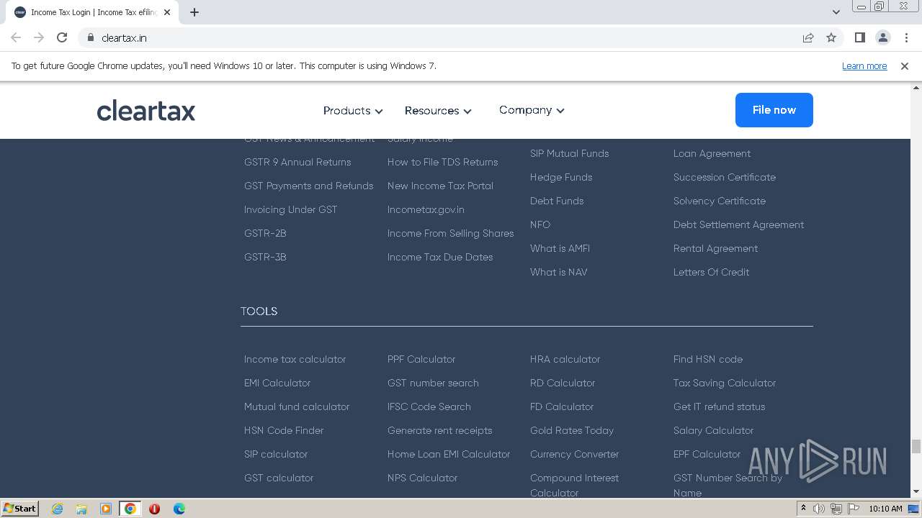
Task: Open the side panel icon
Action: 859,37
